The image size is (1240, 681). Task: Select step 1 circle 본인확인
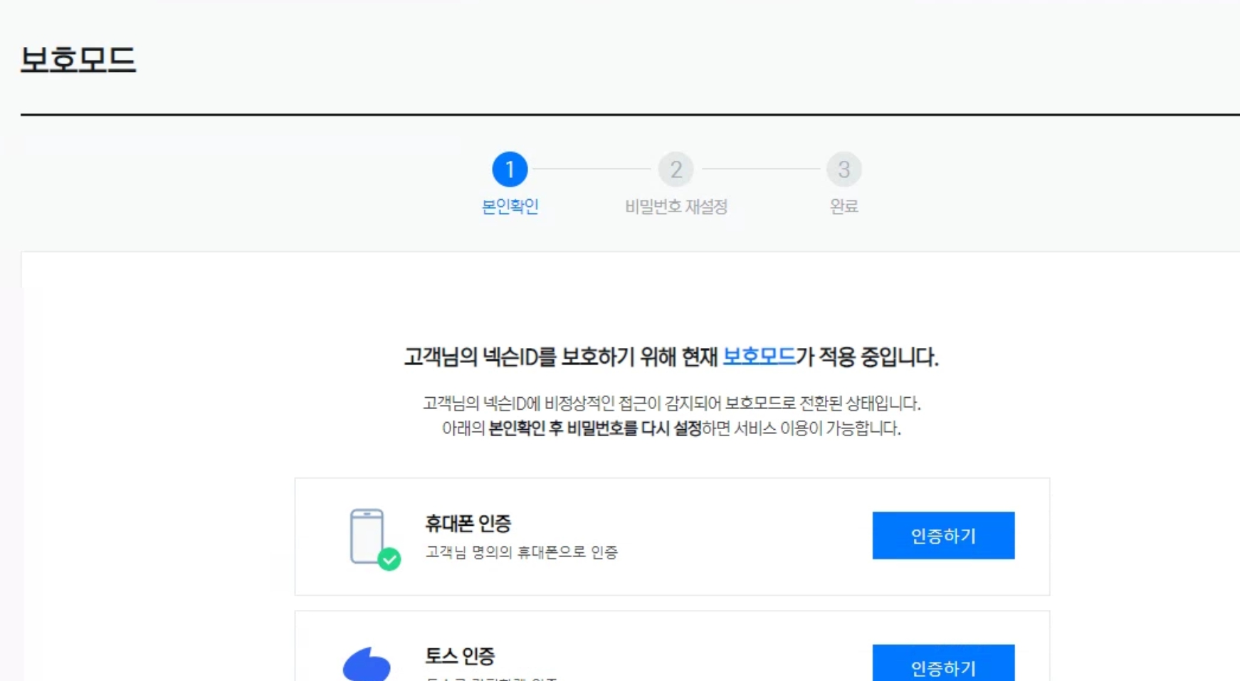pos(510,169)
